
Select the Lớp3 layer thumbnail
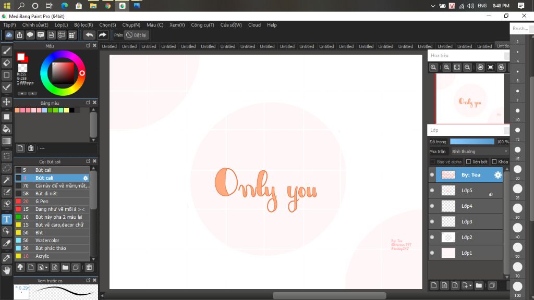[x=448, y=221]
